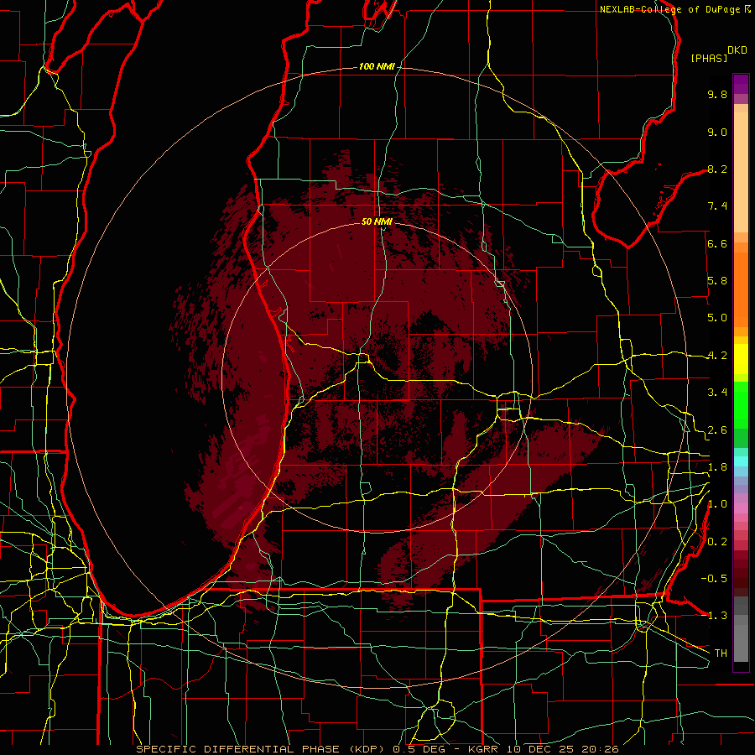Click the 1.8 value on color scale
The width and height of the screenshot is (755, 755).
pos(717,467)
